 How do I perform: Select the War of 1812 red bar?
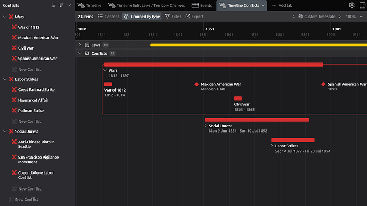108,84
